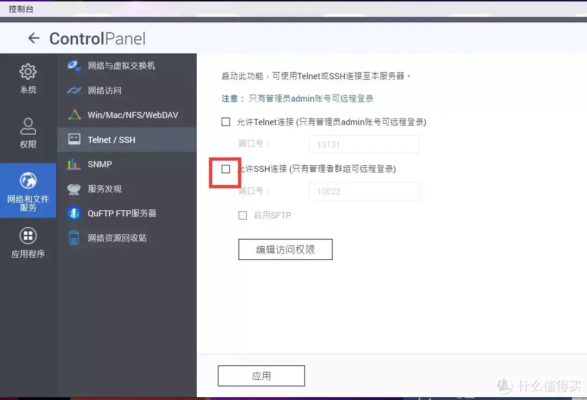Enable the highlighted 允许SSH连接 checkbox
The height and width of the screenshot is (400, 587).
pyautogui.click(x=226, y=169)
